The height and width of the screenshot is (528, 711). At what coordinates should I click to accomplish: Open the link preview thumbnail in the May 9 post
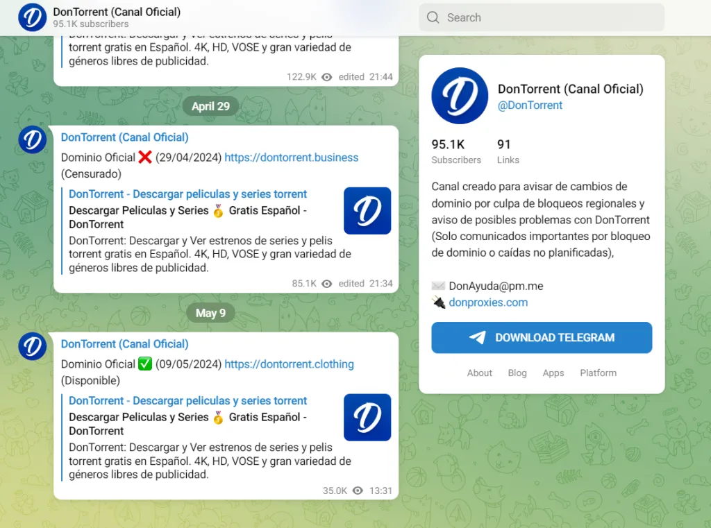click(367, 418)
